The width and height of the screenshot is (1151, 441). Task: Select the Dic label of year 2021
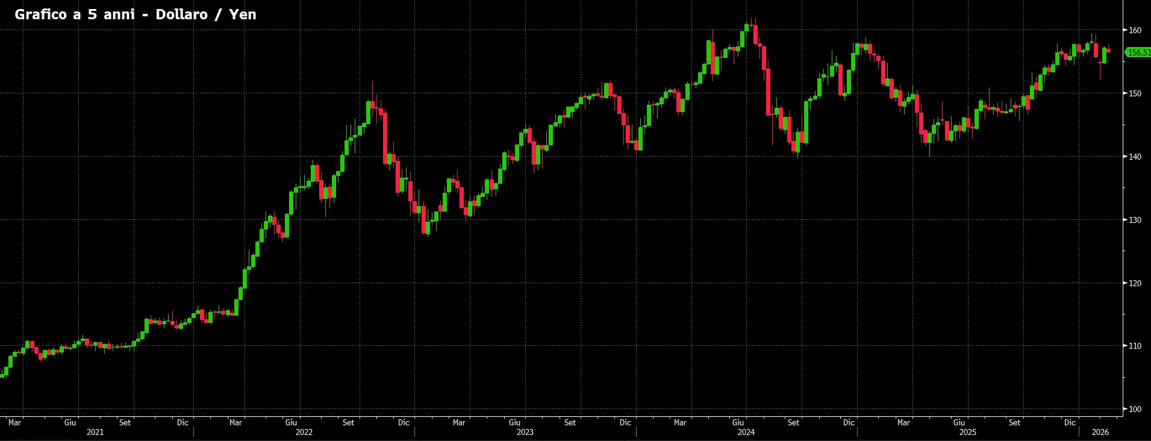pos(183,422)
